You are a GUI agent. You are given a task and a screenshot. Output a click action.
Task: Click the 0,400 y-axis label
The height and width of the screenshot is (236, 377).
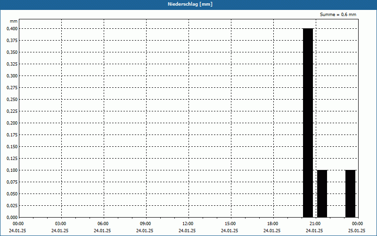(x=12, y=29)
